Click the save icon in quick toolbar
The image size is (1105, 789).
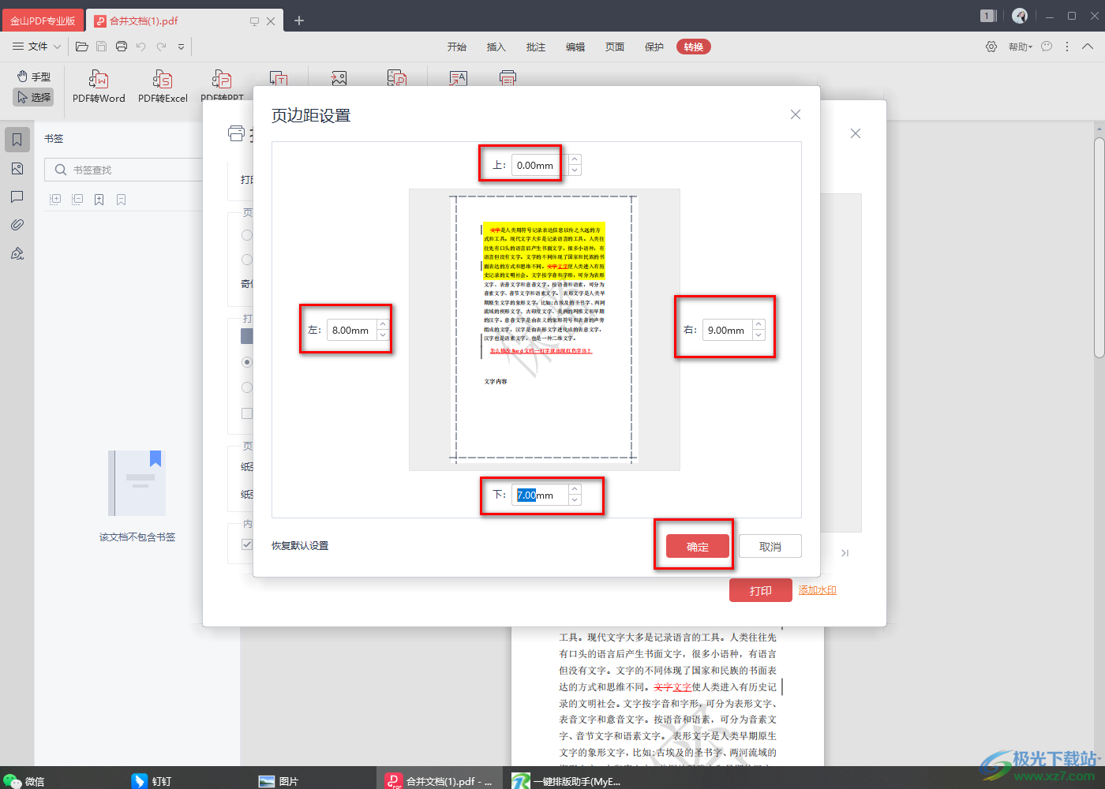(101, 47)
